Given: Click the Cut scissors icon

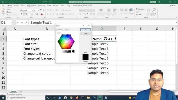Looking at the screenshot, I should [x=7, y=9].
